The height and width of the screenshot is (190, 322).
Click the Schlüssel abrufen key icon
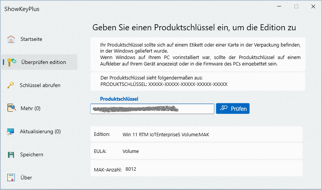coord(11,86)
